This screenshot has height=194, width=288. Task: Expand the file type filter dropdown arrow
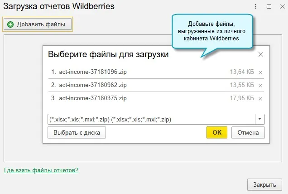(x=260, y=119)
